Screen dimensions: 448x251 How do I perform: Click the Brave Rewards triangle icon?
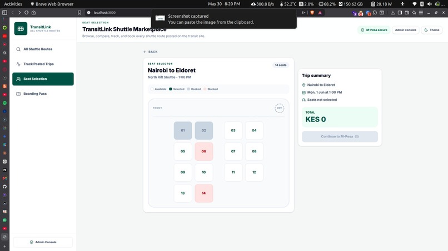(x=320, y=13)
